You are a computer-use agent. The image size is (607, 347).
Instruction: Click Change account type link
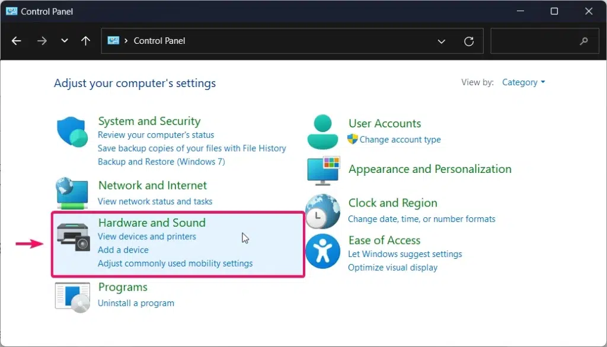[x=400, y=140]
